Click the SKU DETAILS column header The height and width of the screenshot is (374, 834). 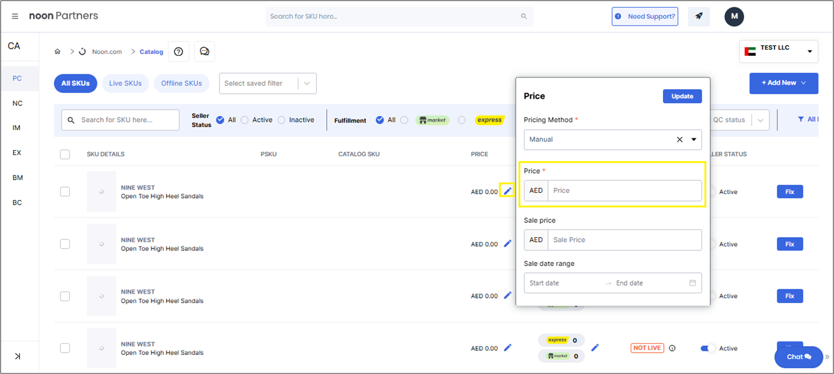[x=106, y=154]
